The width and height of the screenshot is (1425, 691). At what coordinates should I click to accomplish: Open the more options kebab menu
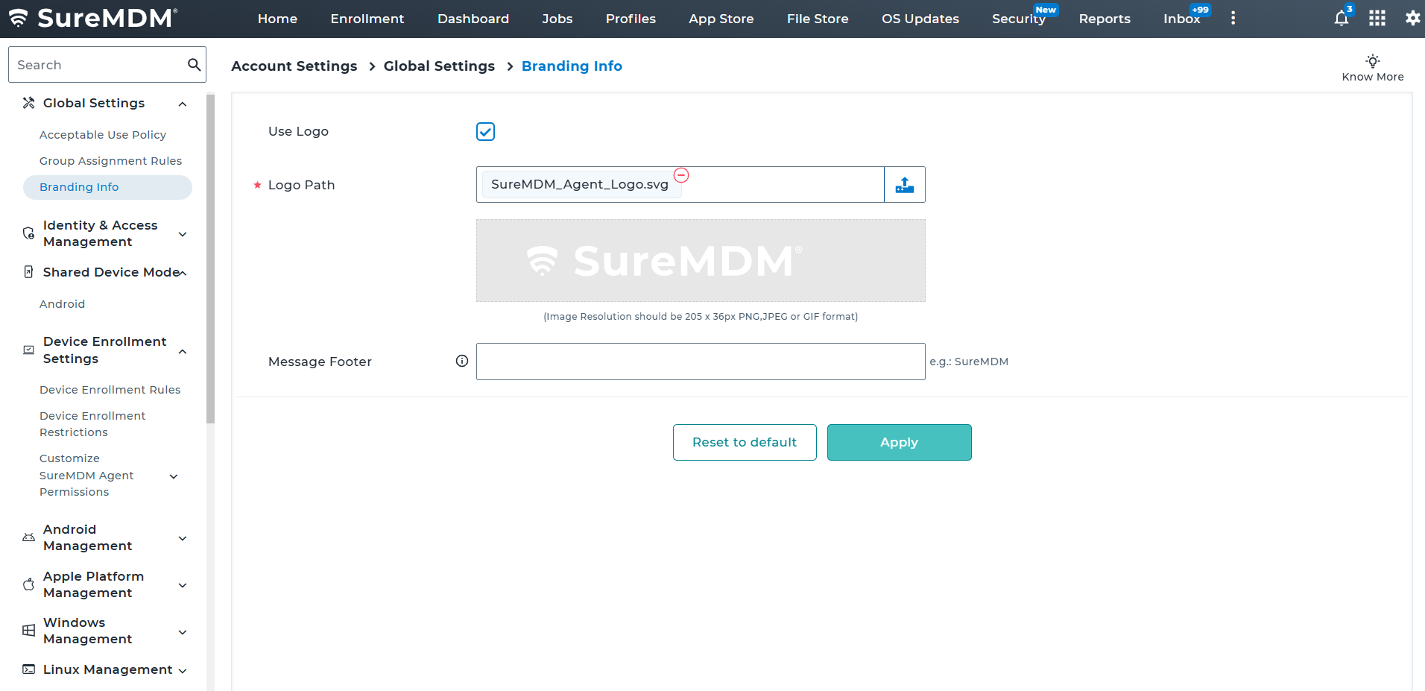(x=1233, y=19)
